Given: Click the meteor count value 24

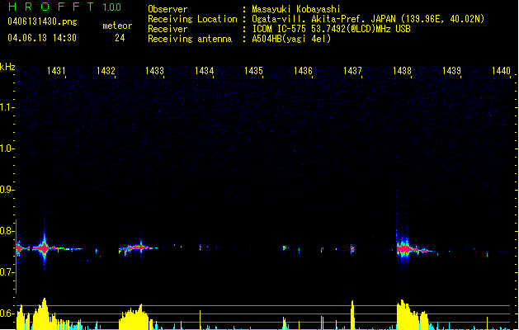Looking at the screenshot, I should click(x=120, y=38).
